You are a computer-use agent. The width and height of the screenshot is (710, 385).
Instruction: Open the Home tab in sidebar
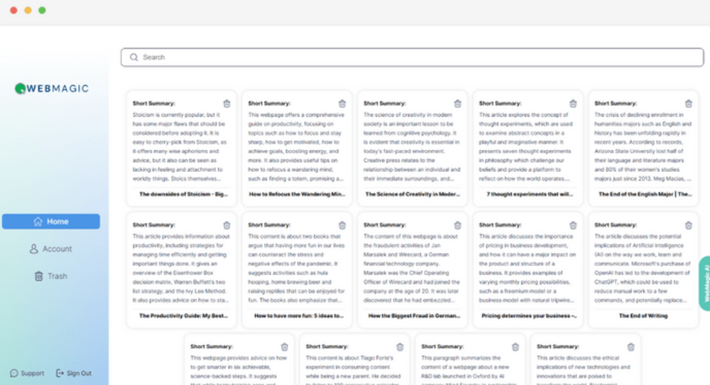point(51,222)
